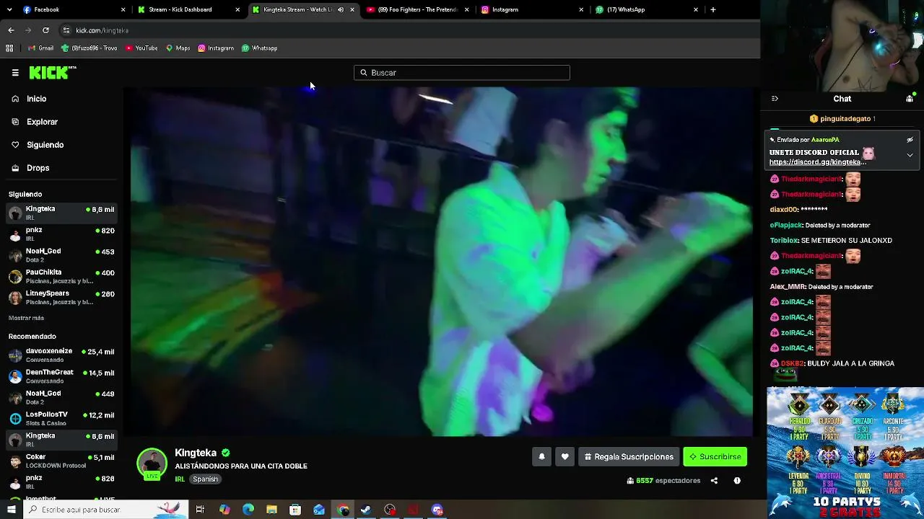Open the Kick sidebar hamburger menu
Image resolution: width=924 pixels, height=519 pixels.
click(x=15, y=73)
